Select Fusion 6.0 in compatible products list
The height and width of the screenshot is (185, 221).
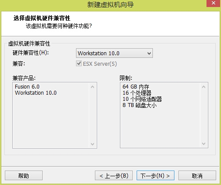click(27, 87)
